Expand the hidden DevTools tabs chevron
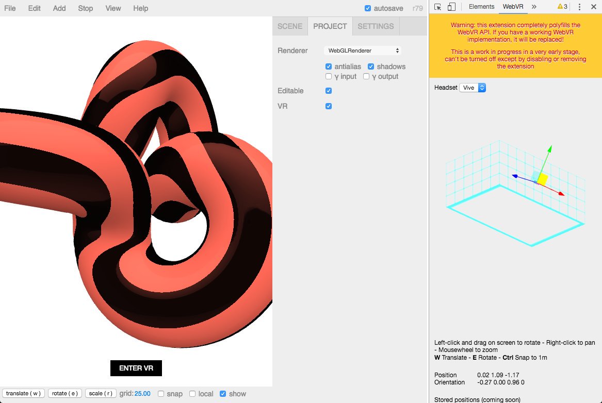Image resolution: width=602 pixels, height=403 pixels. tap(534, 6)
